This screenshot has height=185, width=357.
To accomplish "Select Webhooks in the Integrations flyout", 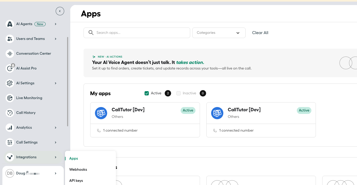I will (x=78, y=170).
